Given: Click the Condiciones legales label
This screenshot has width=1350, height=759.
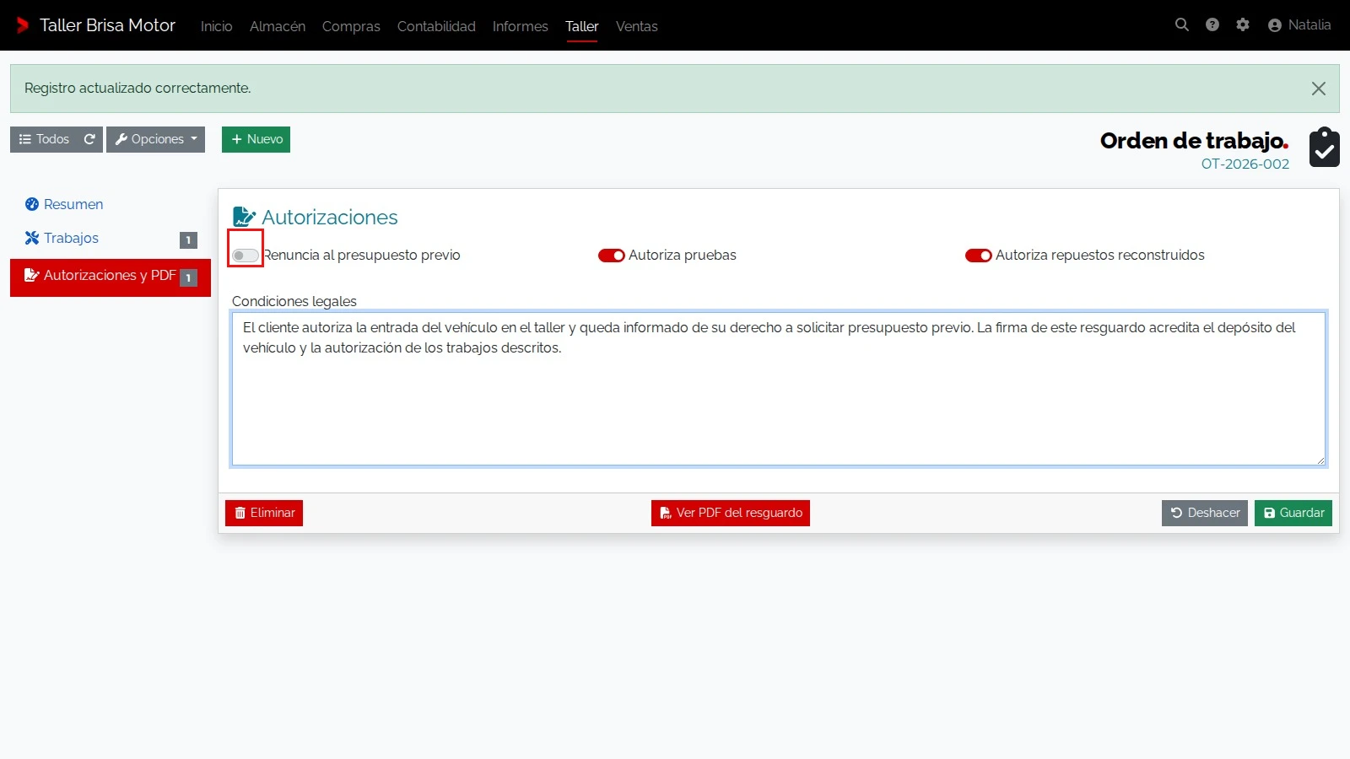Looking at the screenshot, I should point(294,301).
